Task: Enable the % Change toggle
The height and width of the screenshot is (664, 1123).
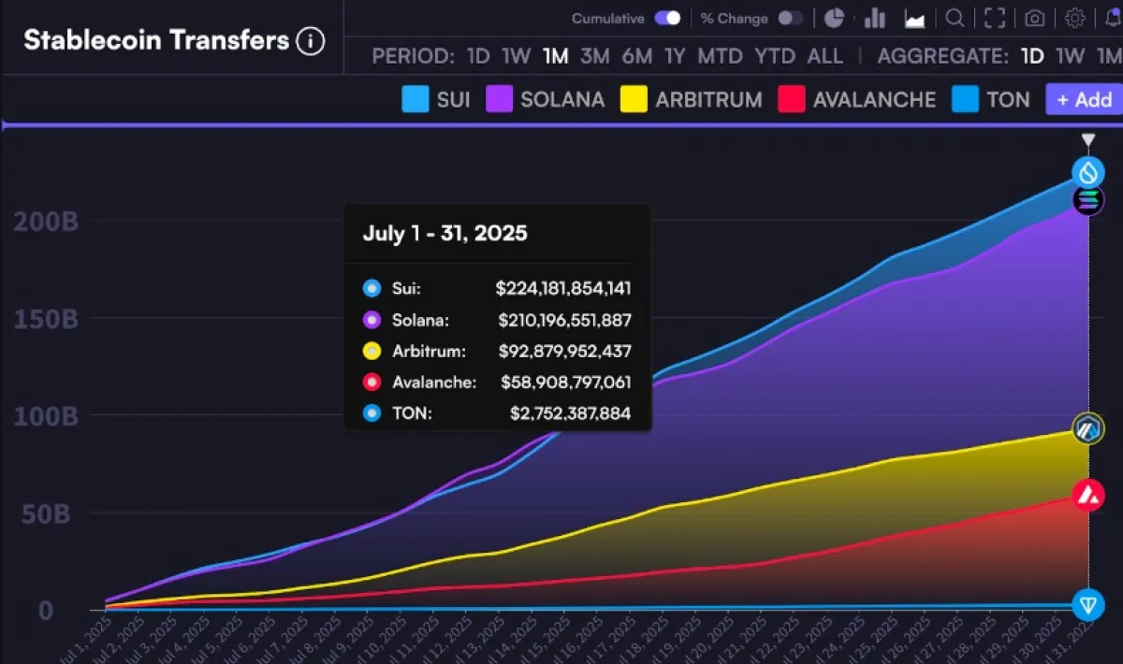Action: [x=791, y=18]
